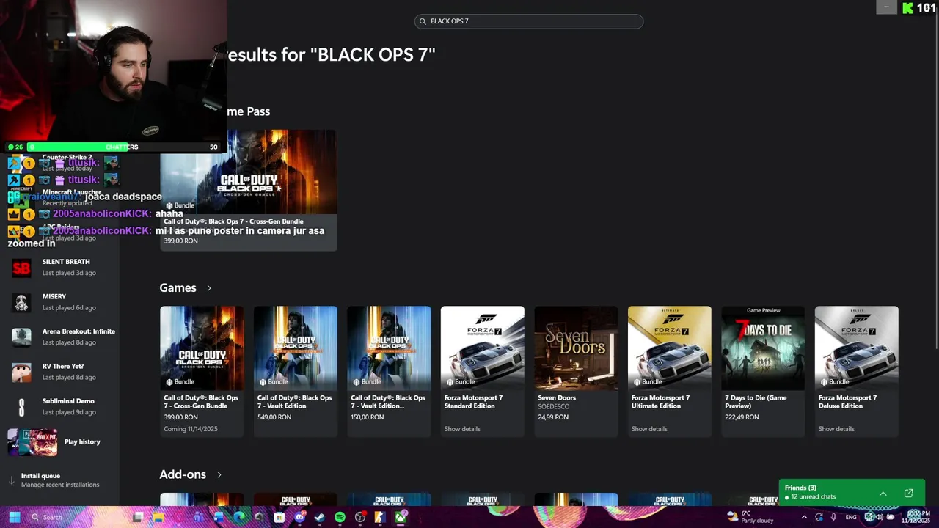Select SILENT BREATH in the sidebar

(x=60, y=267)
